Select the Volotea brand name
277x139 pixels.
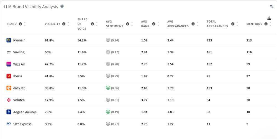[19, 100]
